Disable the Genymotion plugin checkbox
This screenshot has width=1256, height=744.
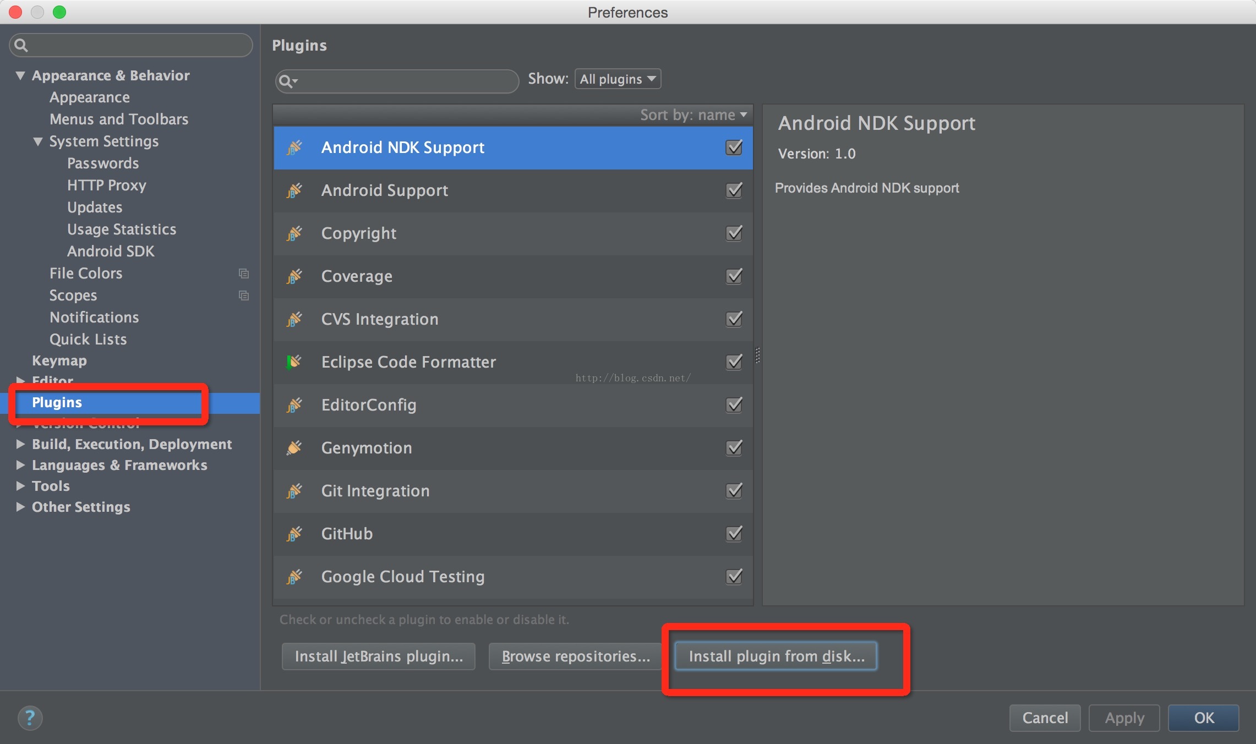point(734,448)
